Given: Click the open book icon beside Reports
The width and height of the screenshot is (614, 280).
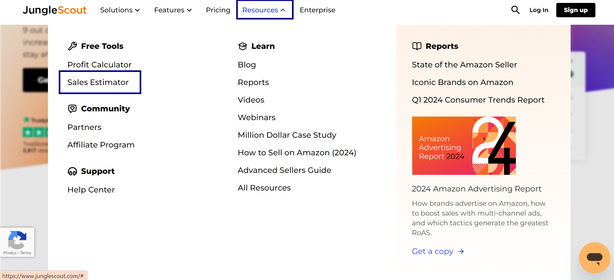Looking at the screenshot, I should tap(417, 46).
